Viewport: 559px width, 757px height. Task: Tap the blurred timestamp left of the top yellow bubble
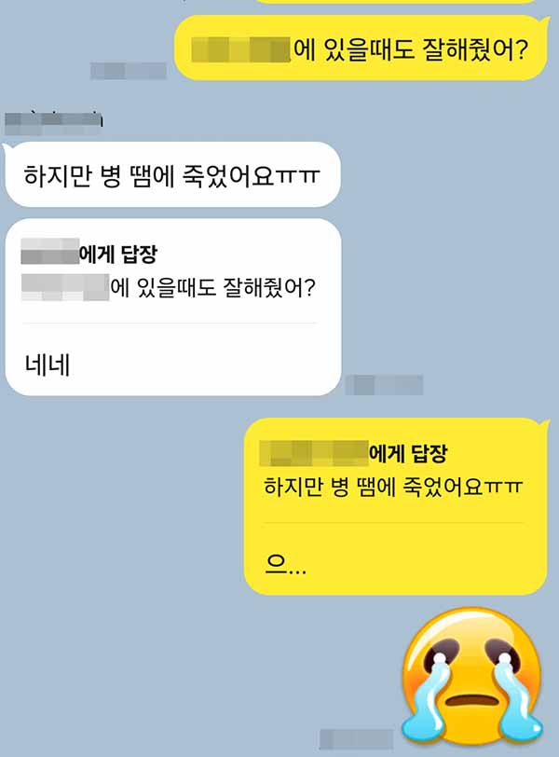point(129,71)
